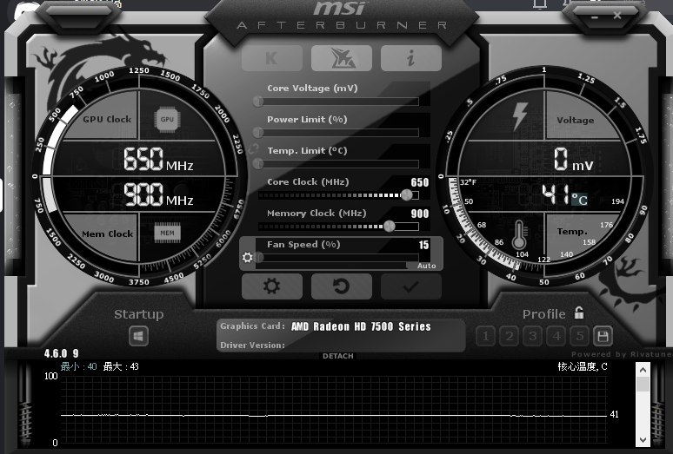Click the 900 MHz memory clock readout

click(158, 194)
